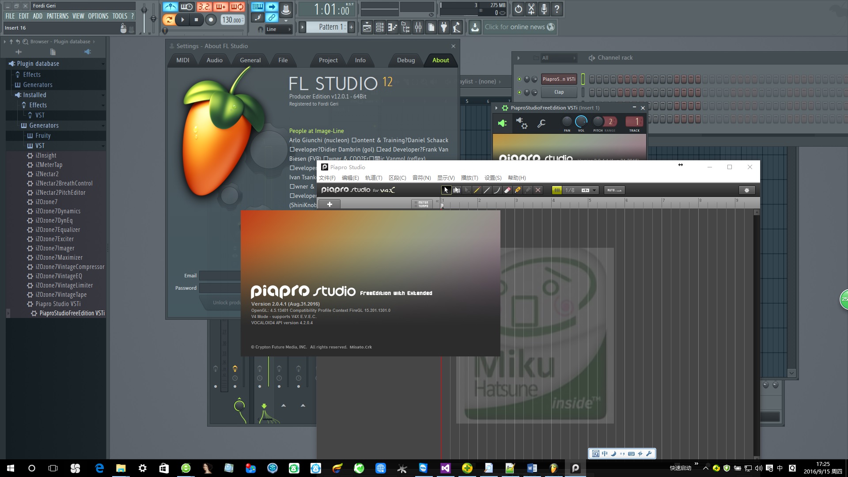This screenshot has height=477, width=848.
Task: Open the PATTERNS menu
Action: click(x=57, y=16)
